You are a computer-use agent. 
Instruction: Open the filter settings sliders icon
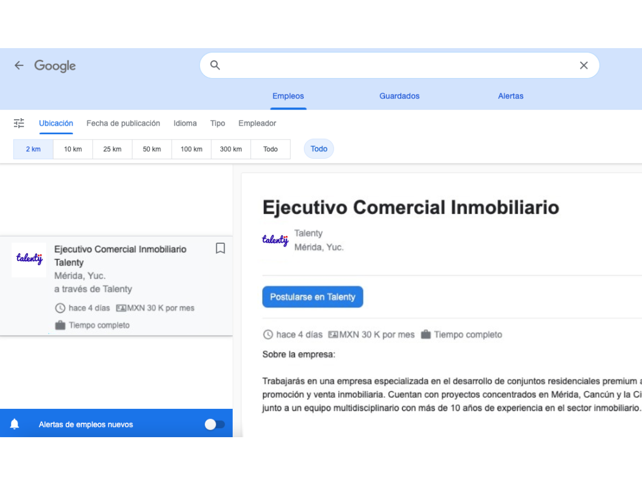[19, 123]
